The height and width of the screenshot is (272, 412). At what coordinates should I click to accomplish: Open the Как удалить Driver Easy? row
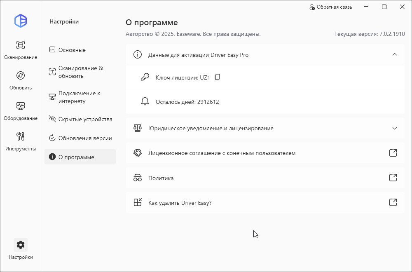pos(265,203)
